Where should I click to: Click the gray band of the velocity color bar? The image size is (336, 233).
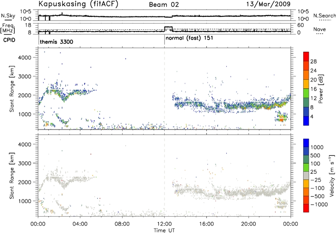pos(306,175)
